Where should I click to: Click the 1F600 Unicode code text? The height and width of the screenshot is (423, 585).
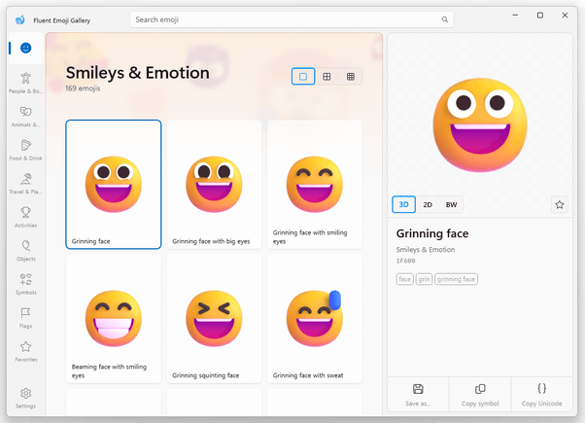point(405,261)
